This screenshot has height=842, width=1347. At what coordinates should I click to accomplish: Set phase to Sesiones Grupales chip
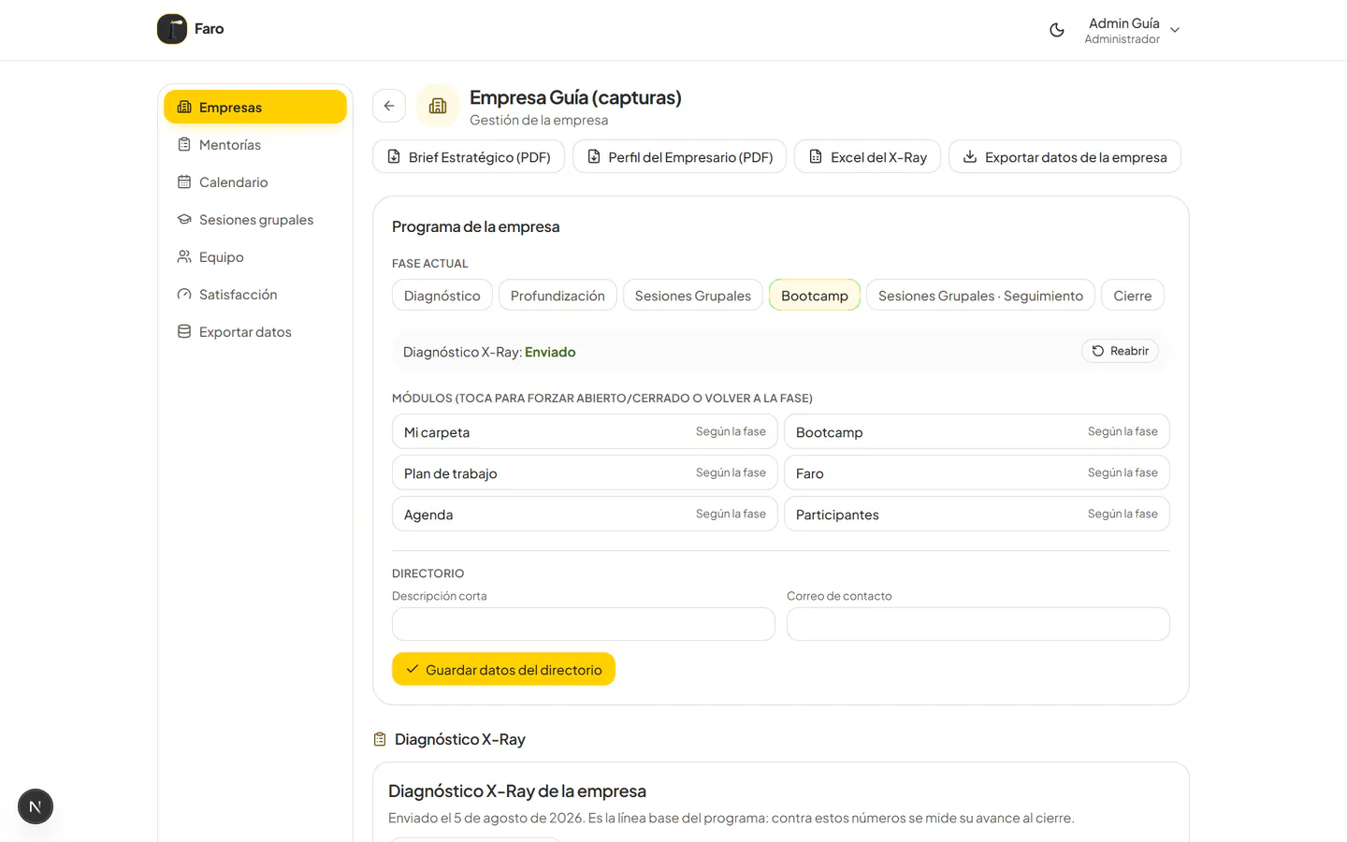[693, 296]
